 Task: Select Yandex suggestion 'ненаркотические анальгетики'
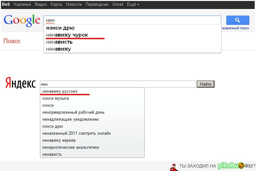pos(92,147)
